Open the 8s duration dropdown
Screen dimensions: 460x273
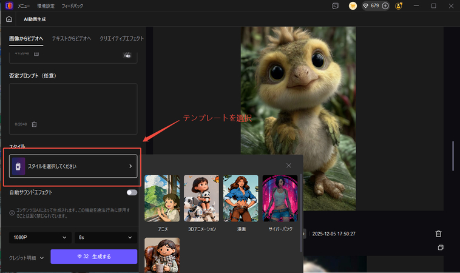click(x=106, y=238)
